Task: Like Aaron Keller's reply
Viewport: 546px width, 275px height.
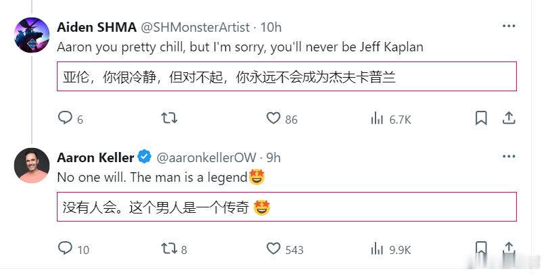Action: click(273, 249)
